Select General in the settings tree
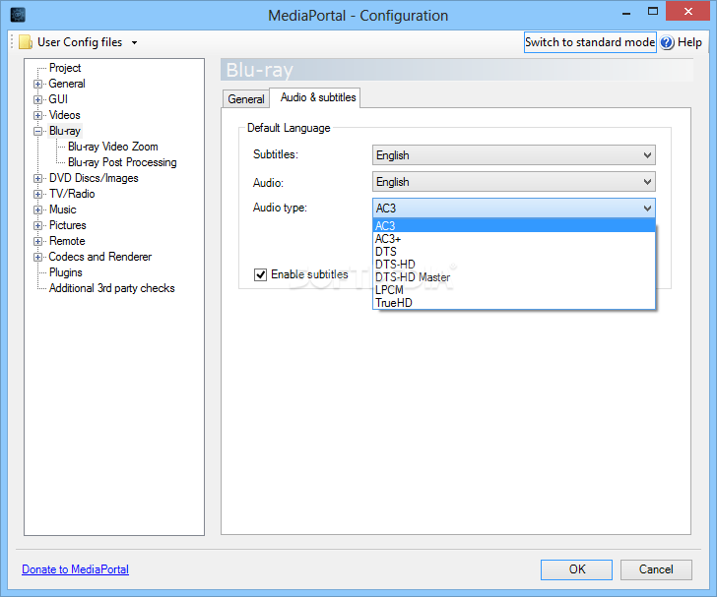Screen dimensions: 717x597 67,84
